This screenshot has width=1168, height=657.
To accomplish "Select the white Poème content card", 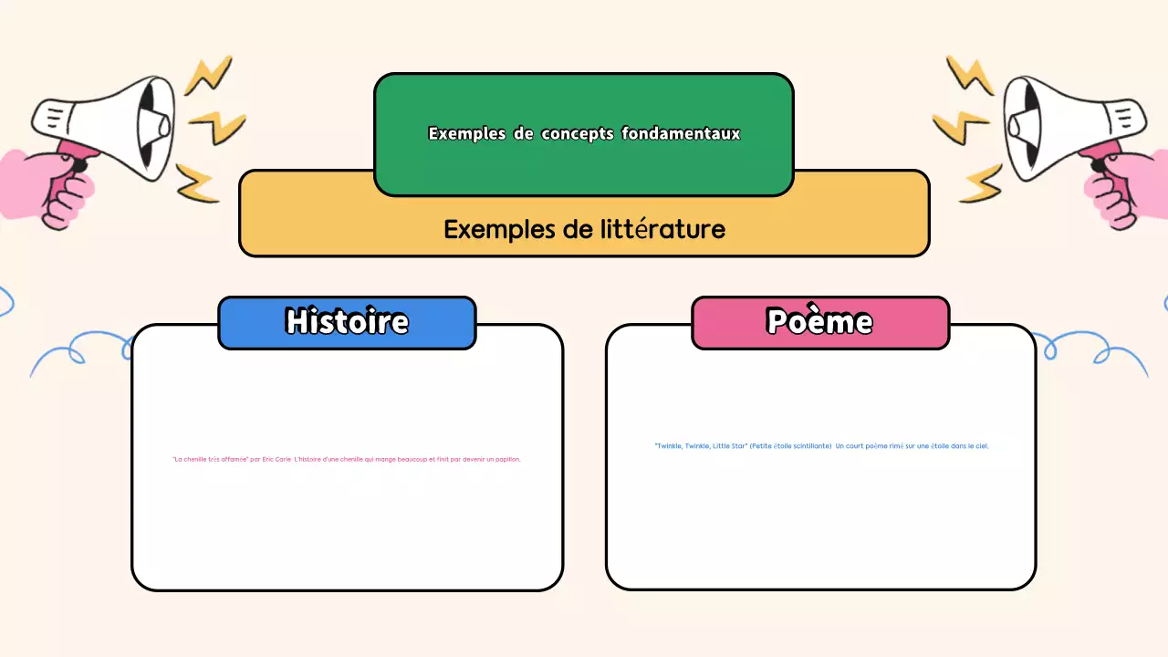I will (819, 529).
